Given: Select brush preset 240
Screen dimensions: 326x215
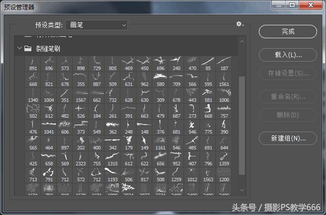Looking at the screenshot, I should [x=176, y=64].
